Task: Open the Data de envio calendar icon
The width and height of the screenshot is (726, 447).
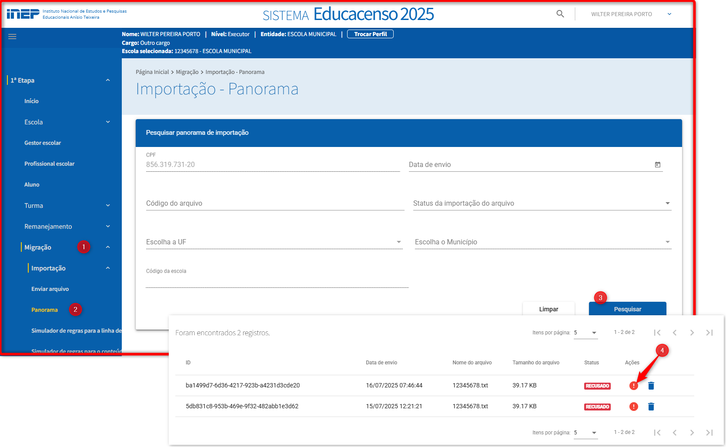Action: pyautogui.click(x=658, y=165)
